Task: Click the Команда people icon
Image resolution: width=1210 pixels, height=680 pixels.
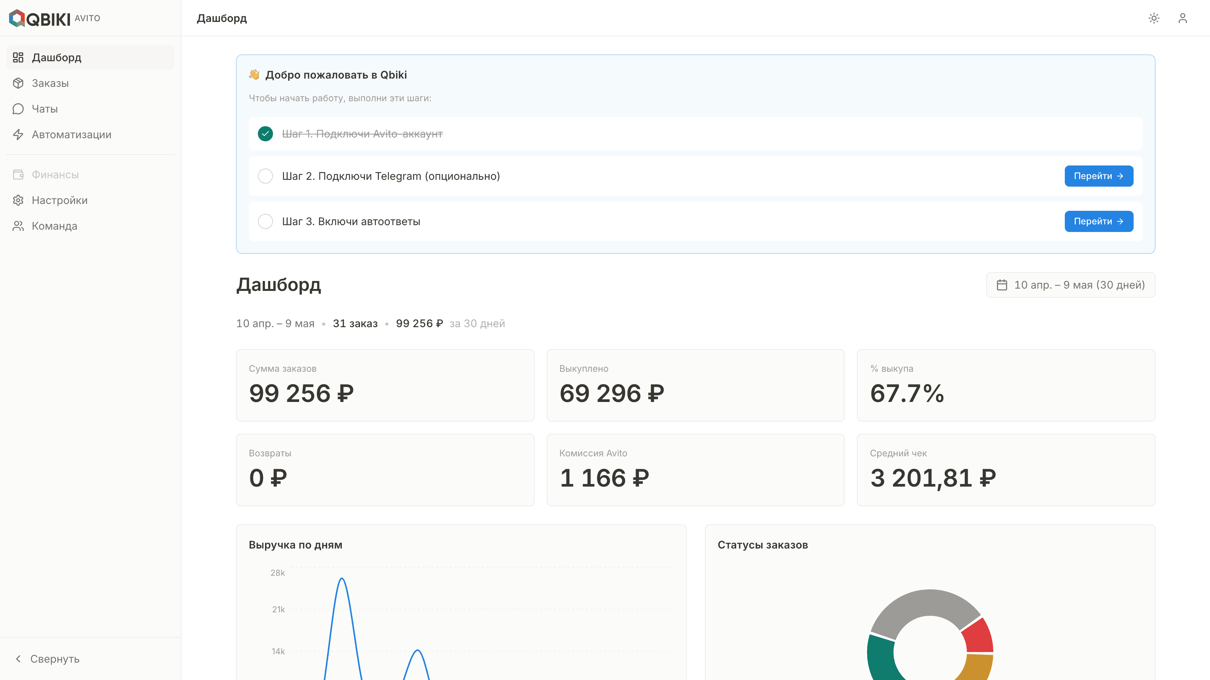Action: click(x=18, y=226)
